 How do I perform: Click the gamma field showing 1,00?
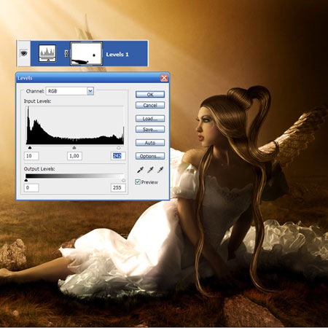point(74,156)
